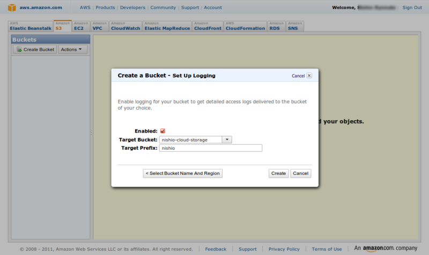Open the Privacy Policy footer link
The image size is (429, 255).
[284, 249]
